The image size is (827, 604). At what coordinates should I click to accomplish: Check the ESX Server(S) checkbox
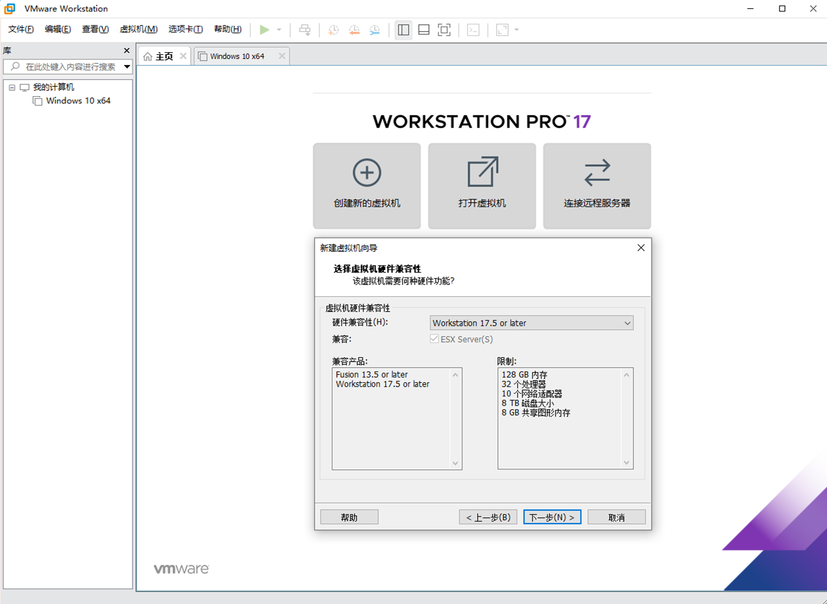click(x=434, y=339)
